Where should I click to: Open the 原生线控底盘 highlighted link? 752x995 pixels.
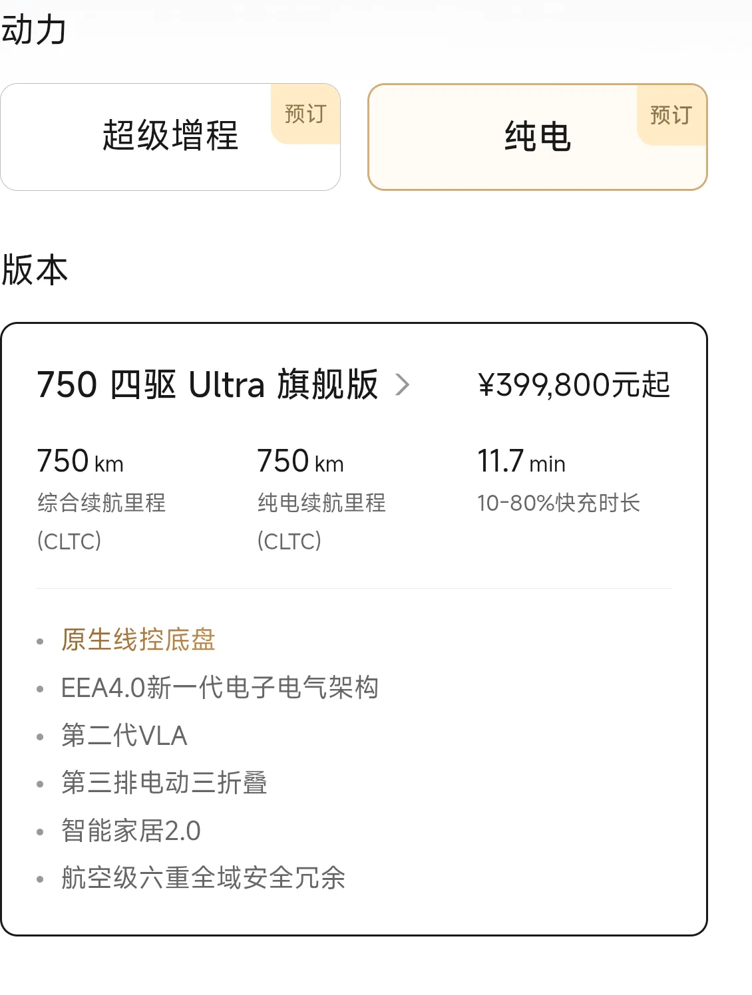click(x=138, y=640)
